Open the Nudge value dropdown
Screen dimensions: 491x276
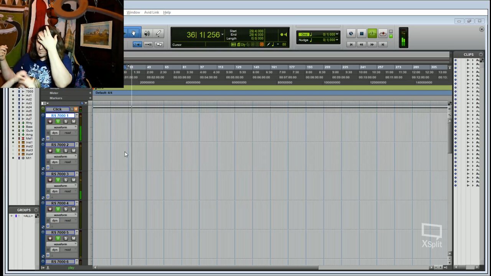337,40
